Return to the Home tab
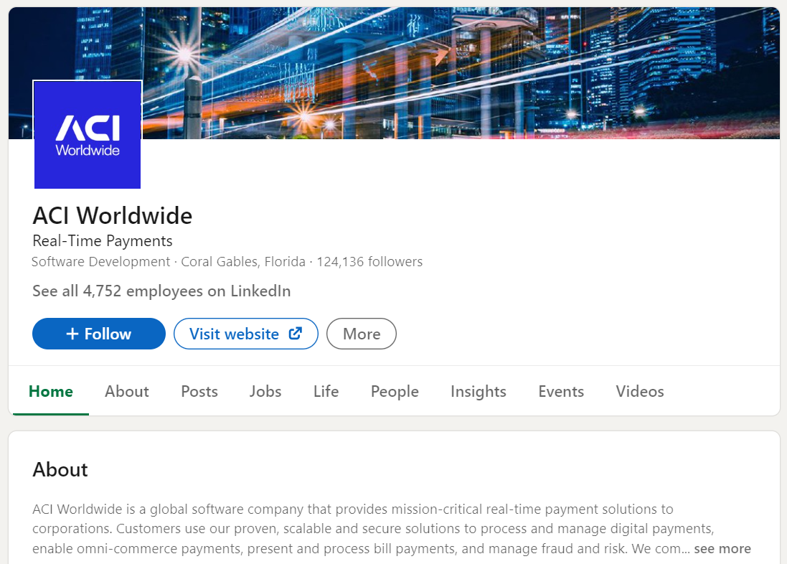 coord(50,391)
